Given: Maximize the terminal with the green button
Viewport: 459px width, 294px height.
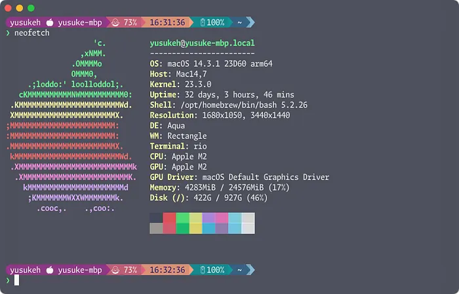Looking at the screenshot, I should pos(31,8).
